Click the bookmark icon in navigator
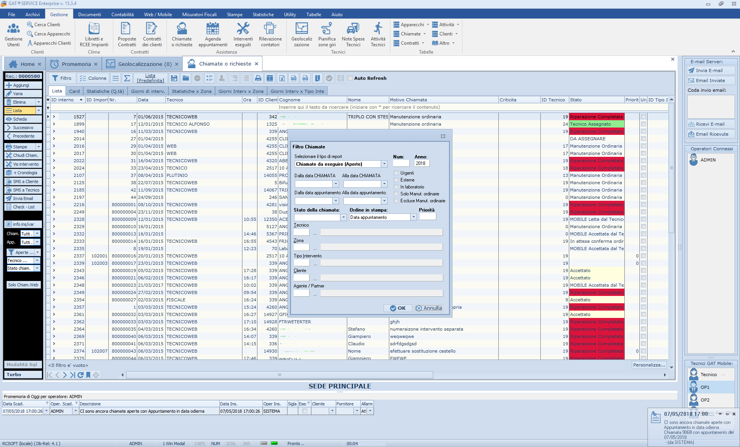 (x=88, y=375)
